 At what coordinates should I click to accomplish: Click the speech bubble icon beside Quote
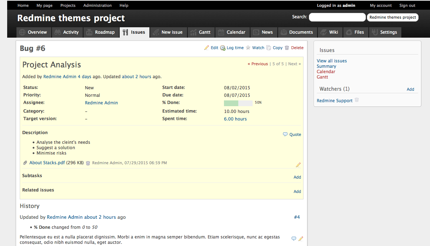coord(285,134)
